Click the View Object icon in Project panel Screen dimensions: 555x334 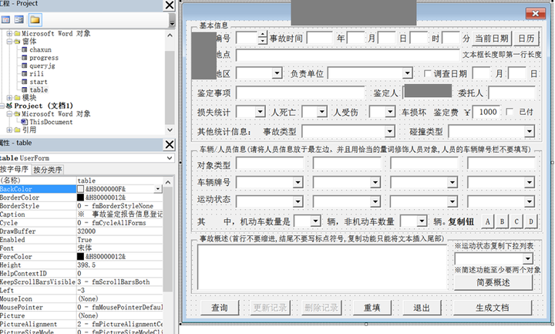coord(20,18)
